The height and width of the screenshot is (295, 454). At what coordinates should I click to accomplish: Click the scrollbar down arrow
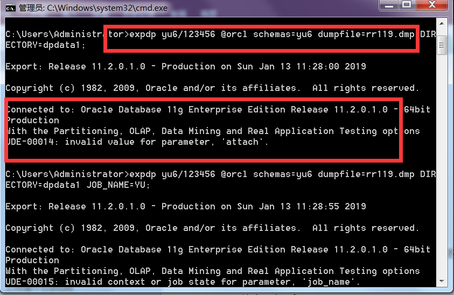pyautogui.click(x=442, y=281)
